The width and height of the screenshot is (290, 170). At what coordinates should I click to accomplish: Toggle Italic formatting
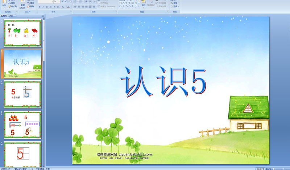tap(43, 7)
